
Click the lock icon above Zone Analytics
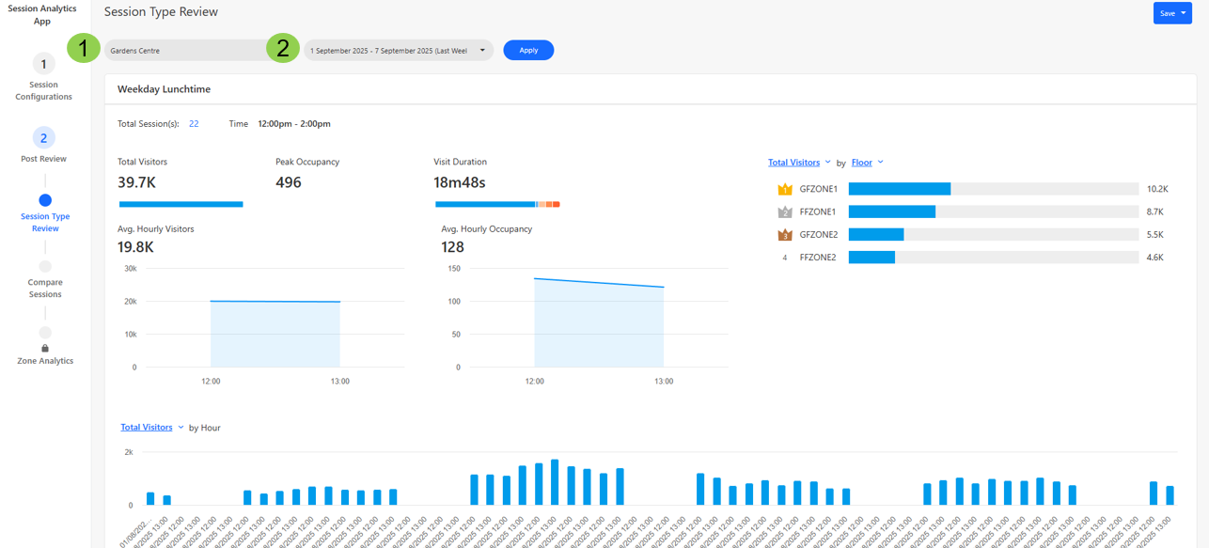[45, 348]
